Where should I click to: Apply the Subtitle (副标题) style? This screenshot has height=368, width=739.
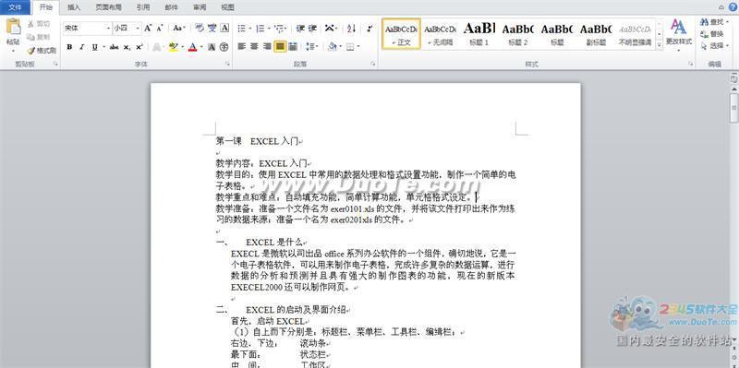coord(596,34)
